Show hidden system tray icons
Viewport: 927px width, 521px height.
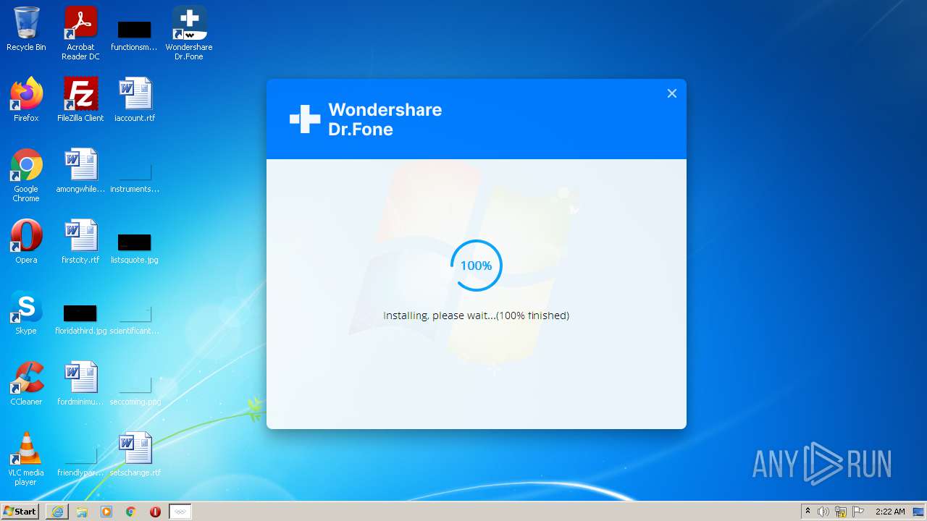808,512
